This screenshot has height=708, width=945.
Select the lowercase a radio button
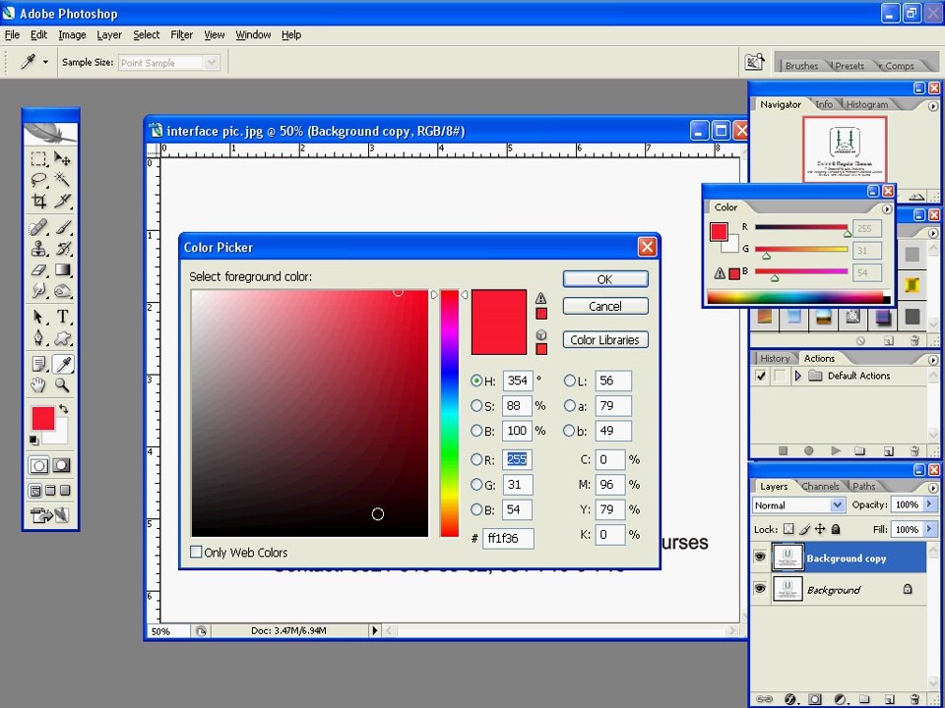tap(570, 406)
